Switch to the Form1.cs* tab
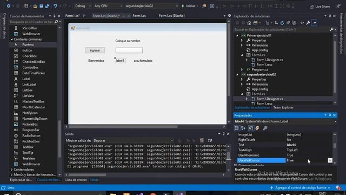This screenshot has height=195, width=346. coord(72,16)
